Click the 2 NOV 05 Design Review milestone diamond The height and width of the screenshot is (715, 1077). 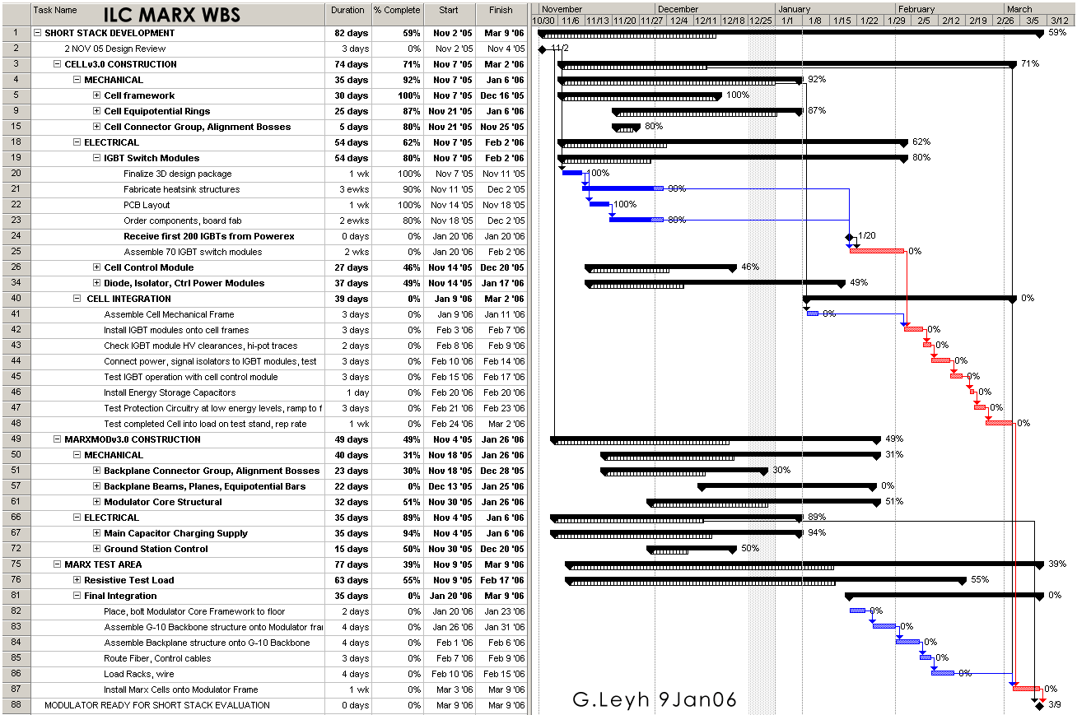point(542,49)
